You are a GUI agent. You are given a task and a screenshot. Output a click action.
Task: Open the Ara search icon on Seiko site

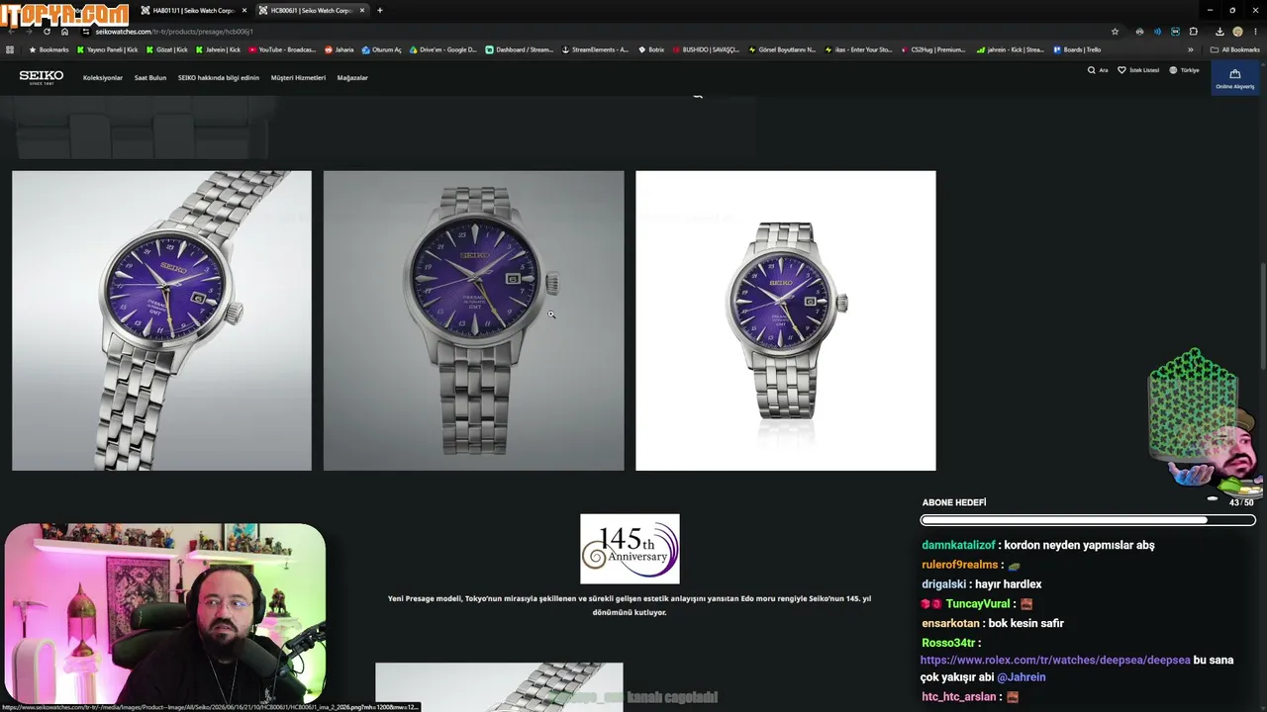click(x=1098, y=70)
